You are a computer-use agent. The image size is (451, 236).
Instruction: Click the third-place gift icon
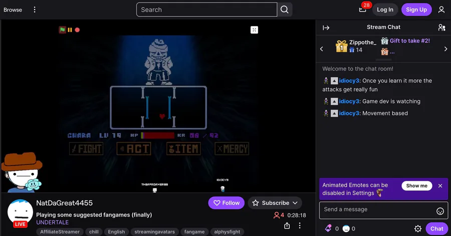[385, 51]
